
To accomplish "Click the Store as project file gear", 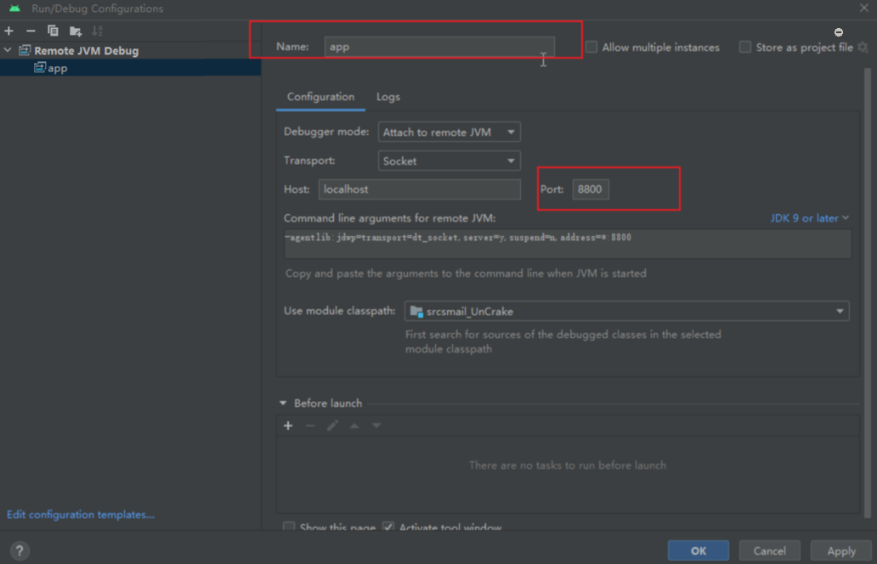I will [863, 48].
